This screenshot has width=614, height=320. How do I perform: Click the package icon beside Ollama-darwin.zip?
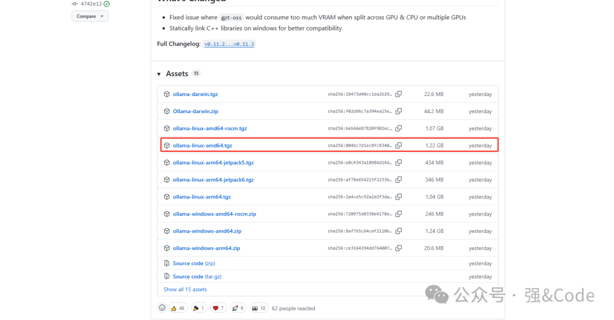click(167, 111)
